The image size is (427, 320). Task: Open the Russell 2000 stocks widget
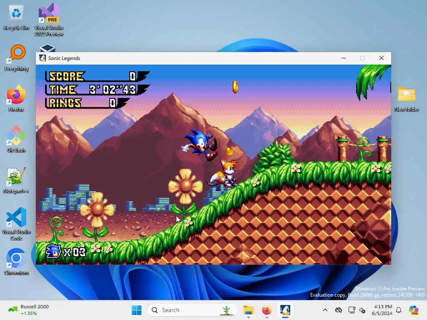tap(29, 310)
